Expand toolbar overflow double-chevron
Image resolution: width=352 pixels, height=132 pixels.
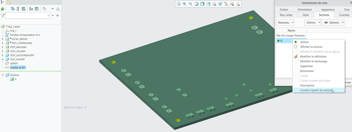click(53, 9)
